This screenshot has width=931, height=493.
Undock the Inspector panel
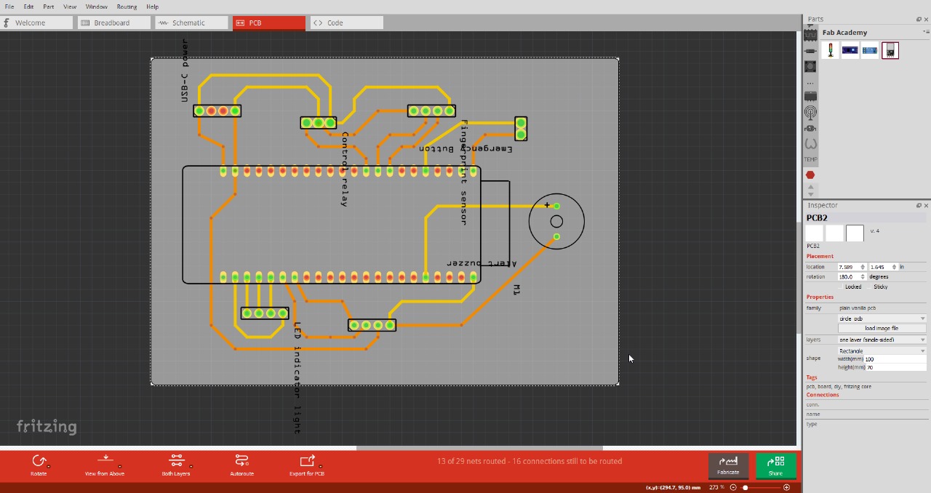918,205
